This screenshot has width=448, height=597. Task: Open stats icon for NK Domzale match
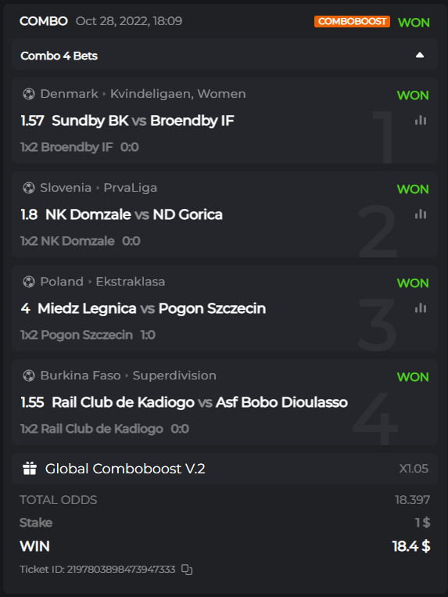420,214
